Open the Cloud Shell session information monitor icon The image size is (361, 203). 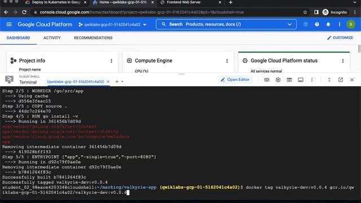click(x=301, y=80)
